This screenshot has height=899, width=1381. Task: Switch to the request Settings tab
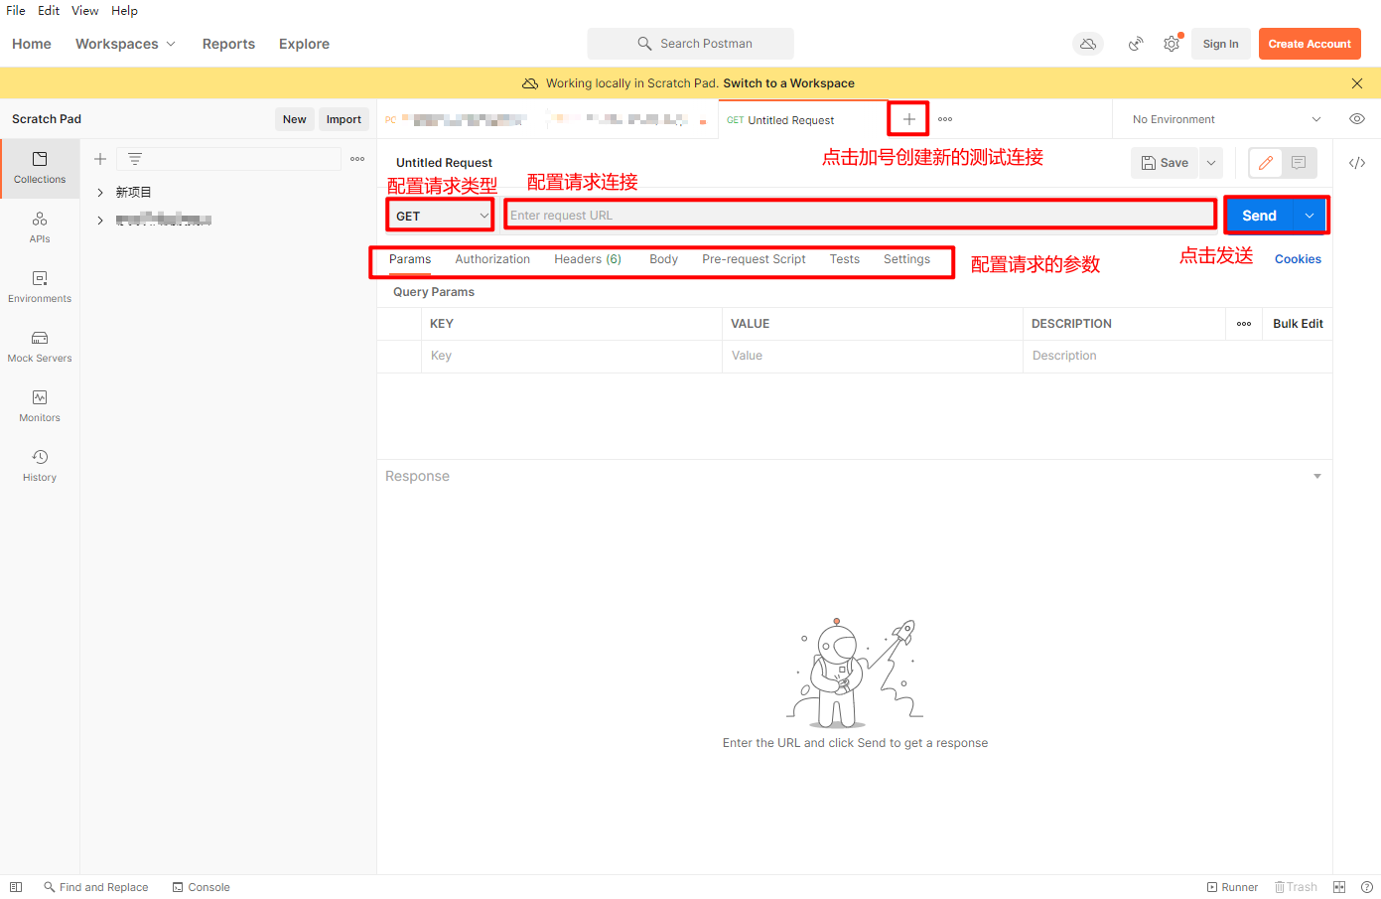point(906,259)
